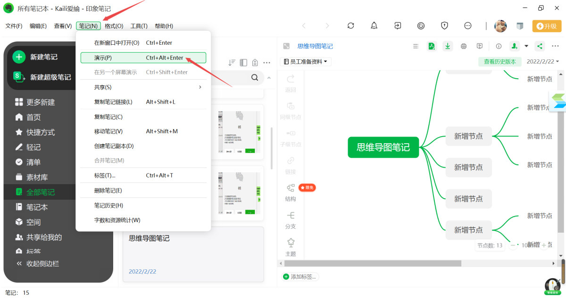Open 主题 theme tool
The height and width of the screenshot is (300, 566).
[291, 247]
